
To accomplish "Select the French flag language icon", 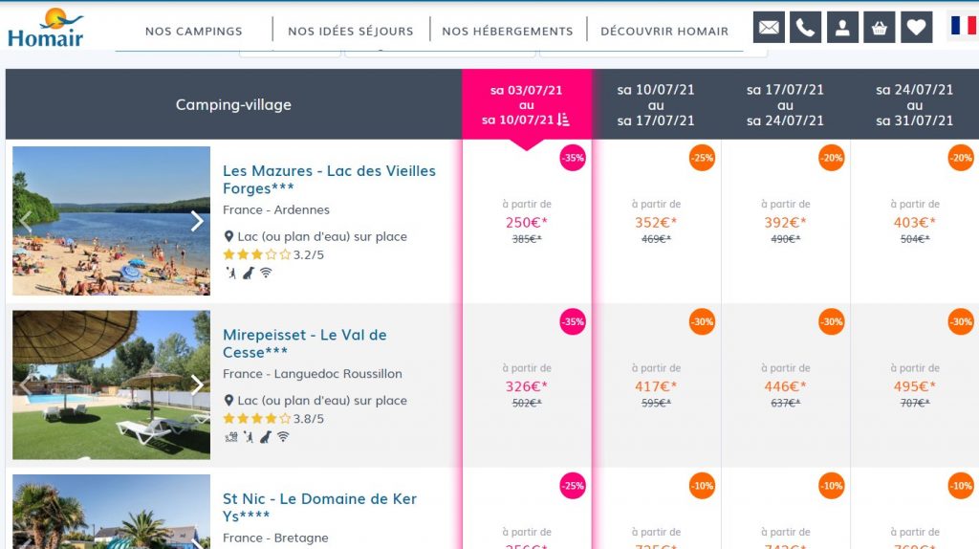I will [962, 26].
